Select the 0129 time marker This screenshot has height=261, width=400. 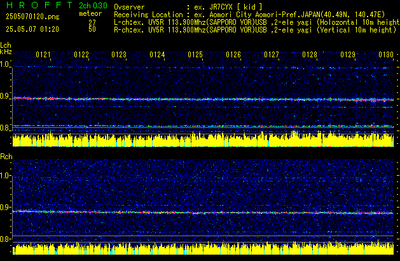click(x=348, y=55)
